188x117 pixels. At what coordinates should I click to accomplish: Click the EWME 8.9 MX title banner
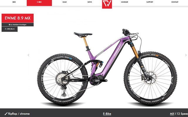[18, 18]
